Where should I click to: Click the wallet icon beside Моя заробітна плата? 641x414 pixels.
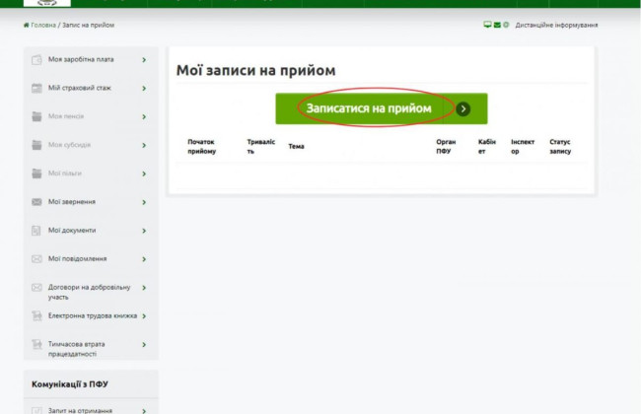coord(36,60)
